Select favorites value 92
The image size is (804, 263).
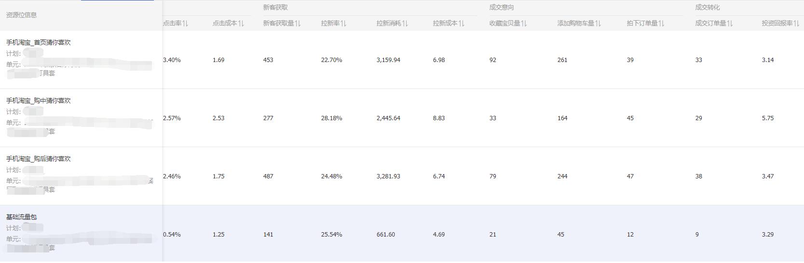(x=493, y=60)
